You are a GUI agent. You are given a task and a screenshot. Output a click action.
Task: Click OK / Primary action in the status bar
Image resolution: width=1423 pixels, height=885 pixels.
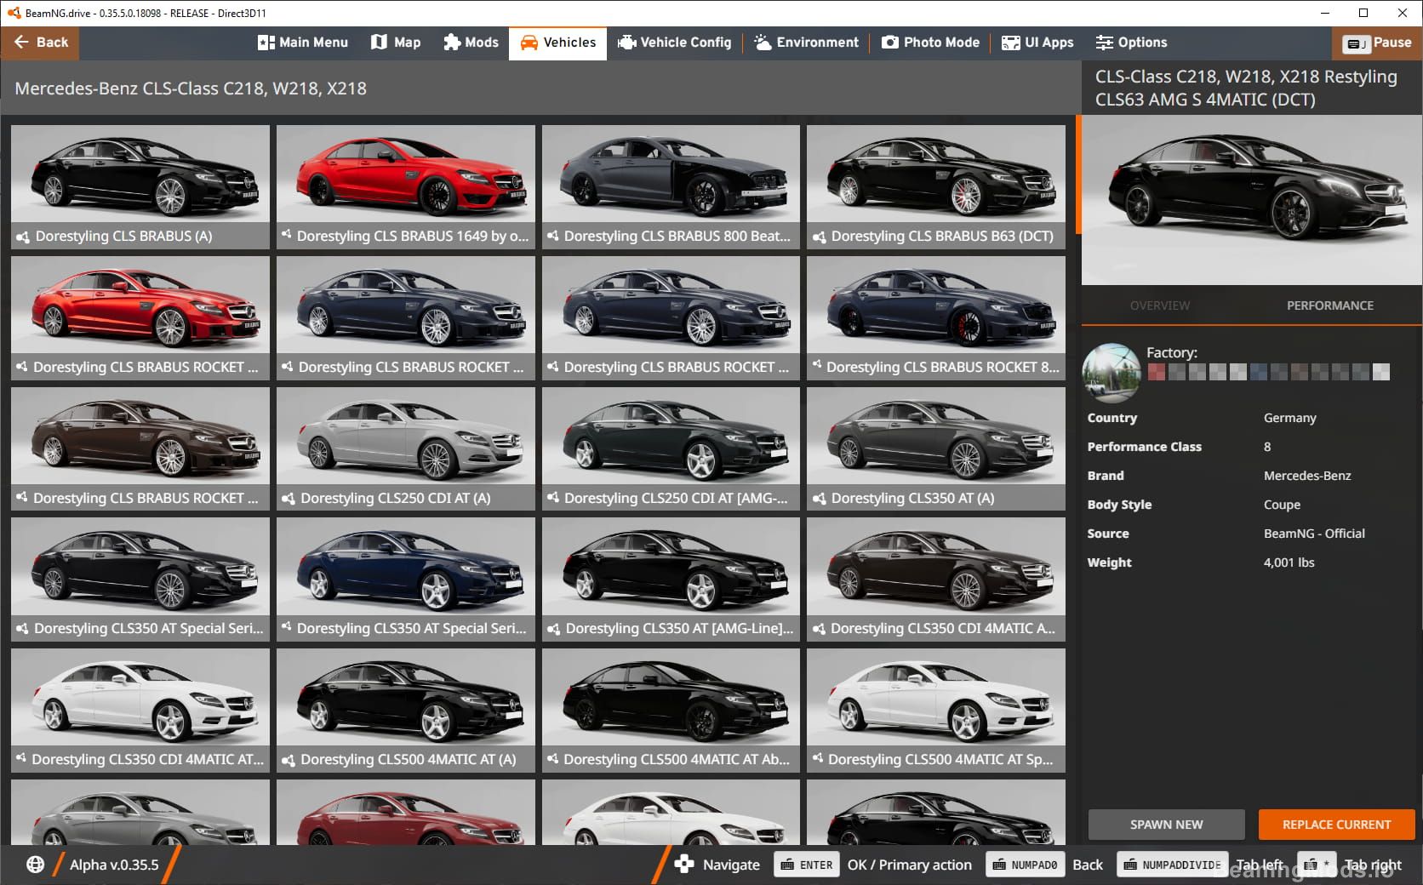(909, 865)
